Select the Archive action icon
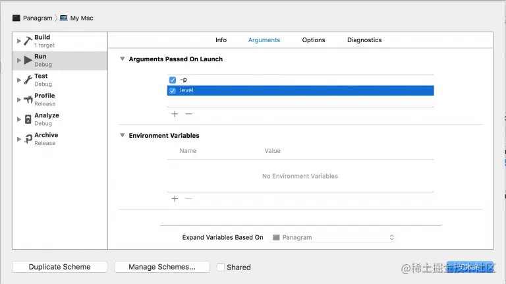506x284 pixels. tap(28, 138)
